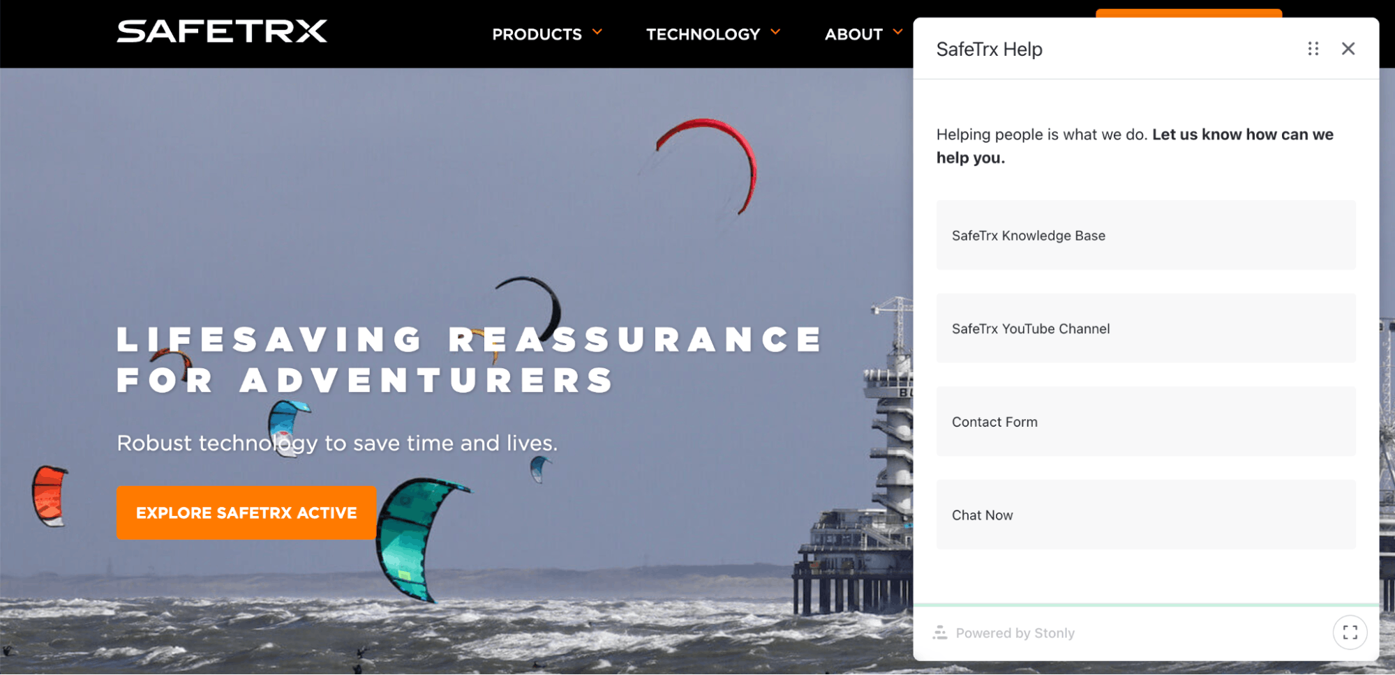Image resolution: width=1395 pixels, height=675 pixels.
Task: Click the orange button at the top of the header
Action: coord(1188,13)
